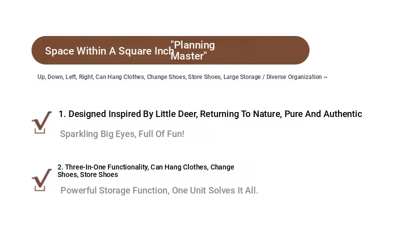Click "Shoes, Store Shoes" second heading line
Image resolution: width=395 pixels, height=227 pixels.
click(x=87, y=174)
